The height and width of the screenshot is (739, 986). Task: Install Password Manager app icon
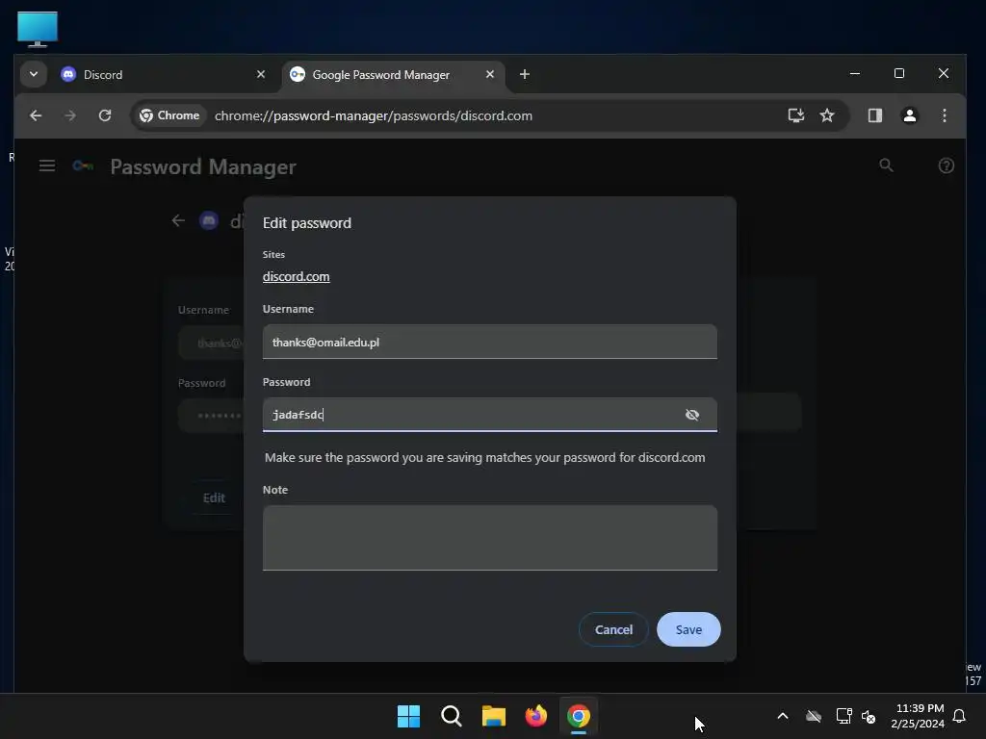795,115
